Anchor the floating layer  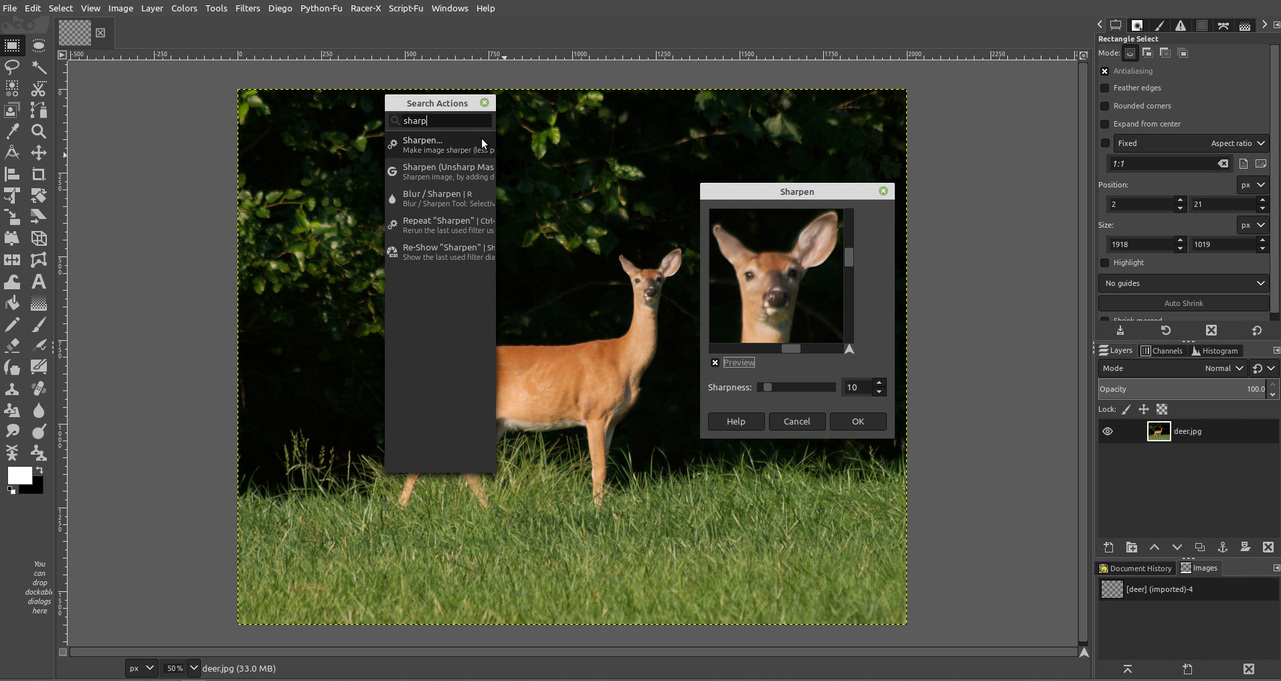point(1222,547)
